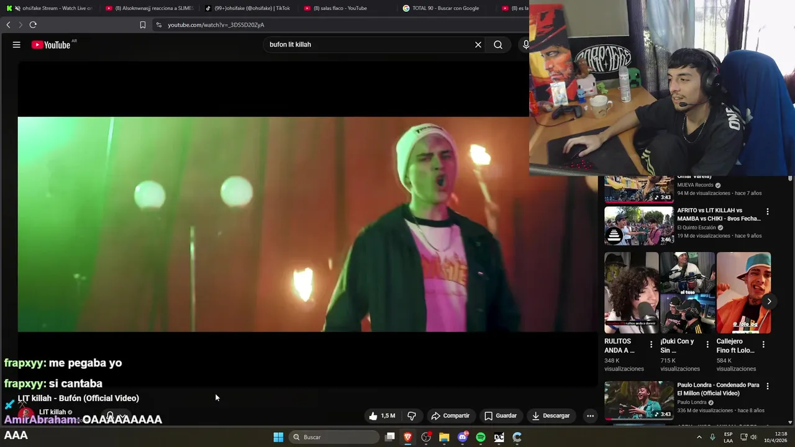
Task: Open Brave browser from the taskbar
Action: click(x=408, y=437)
